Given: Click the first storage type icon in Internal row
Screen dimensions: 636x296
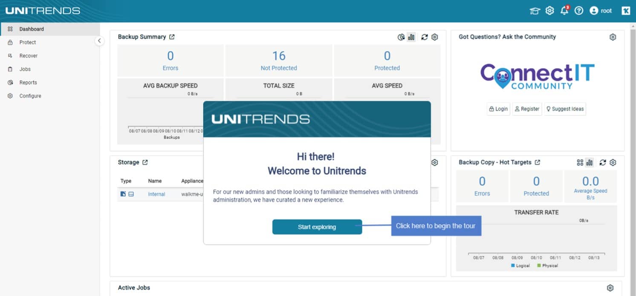Looking at the screenshot, I should [123, 194].
